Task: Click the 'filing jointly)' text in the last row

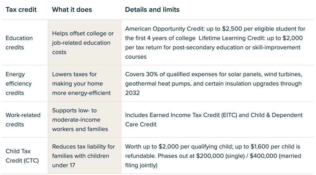Action: [x=141, y=165]
